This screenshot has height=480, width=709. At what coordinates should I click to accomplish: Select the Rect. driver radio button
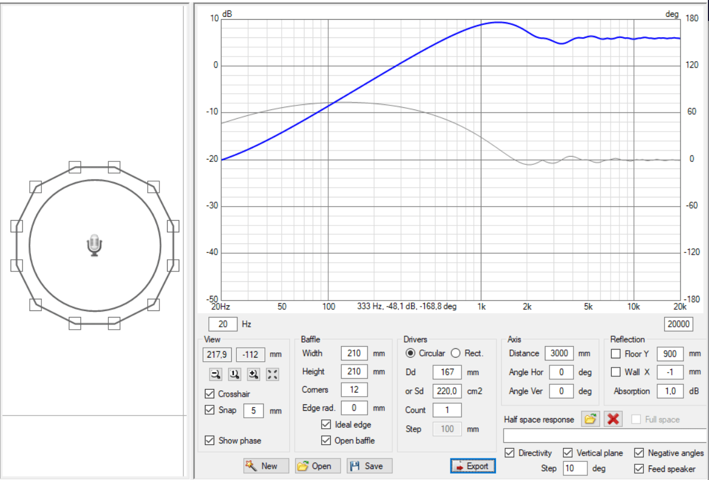pos(456,353)
